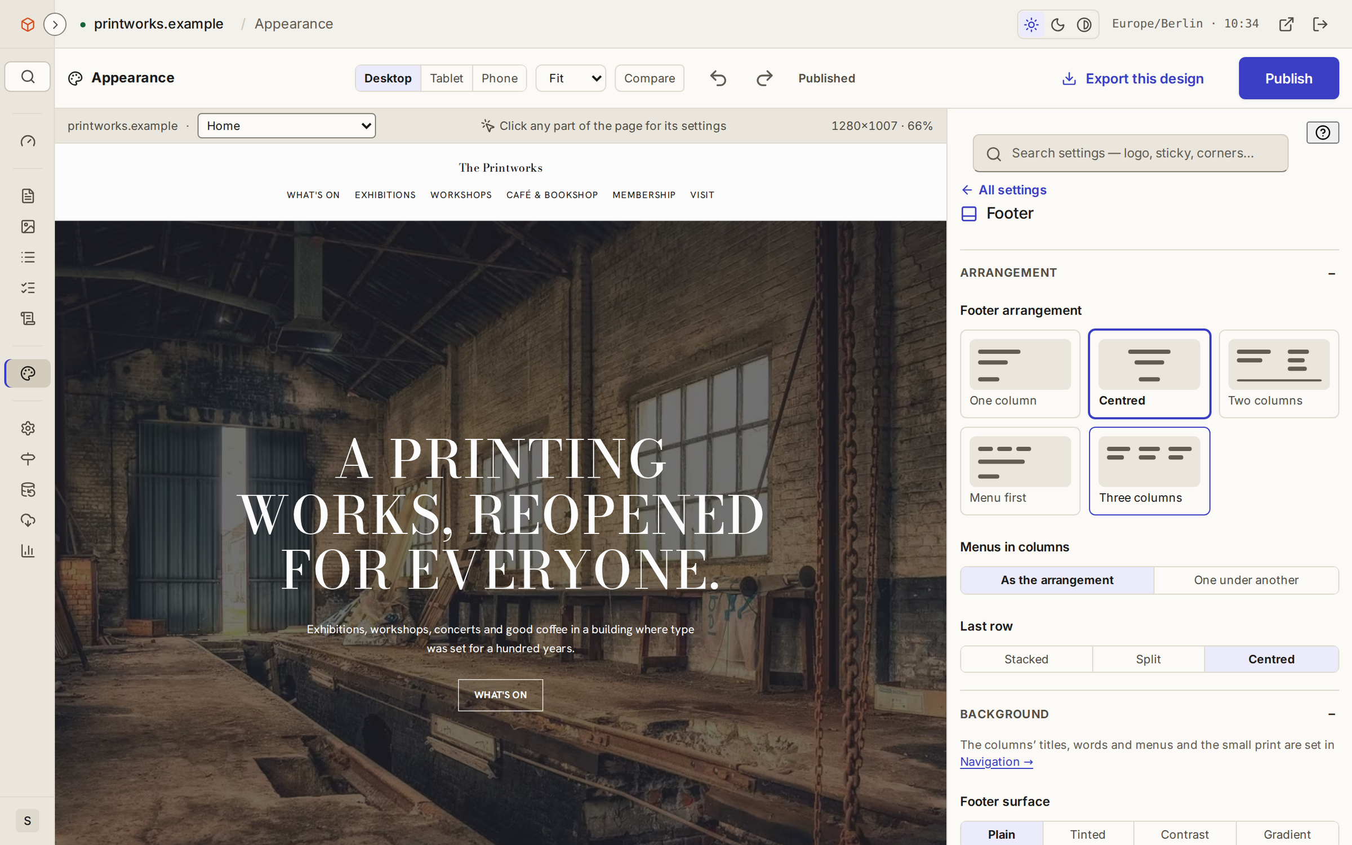
Task: Click the Compare button
Action: point(650,78)
